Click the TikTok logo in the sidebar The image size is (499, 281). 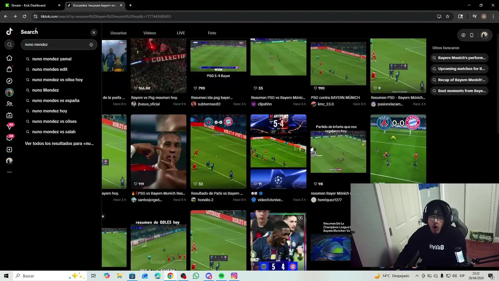coord(9,32)
